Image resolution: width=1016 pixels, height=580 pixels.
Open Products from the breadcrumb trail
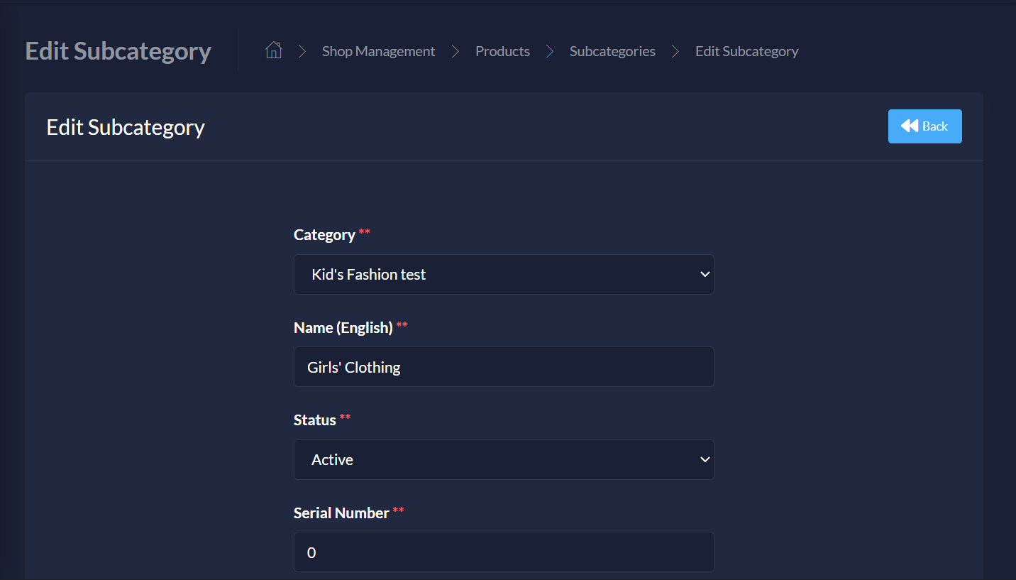[502, 51]
